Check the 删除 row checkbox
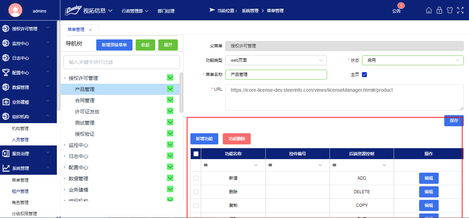Image resolution: width=469 pixels, height=218 pixels. [196, 192]
